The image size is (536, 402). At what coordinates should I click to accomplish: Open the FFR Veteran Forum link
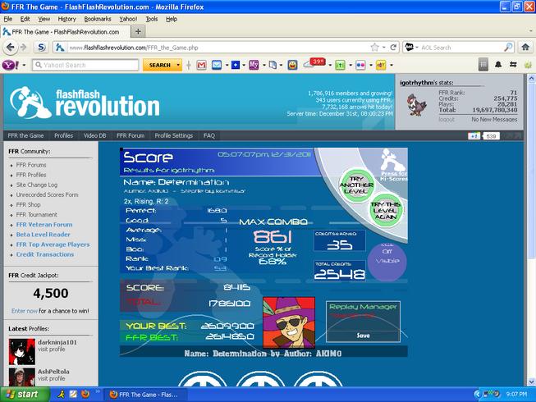[x=44, y=225]
